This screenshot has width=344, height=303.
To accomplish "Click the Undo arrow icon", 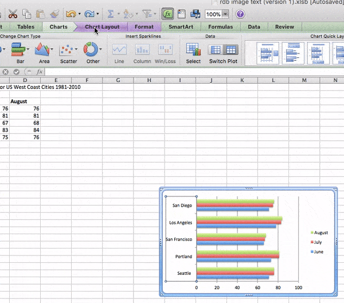I will pos(71,13).
